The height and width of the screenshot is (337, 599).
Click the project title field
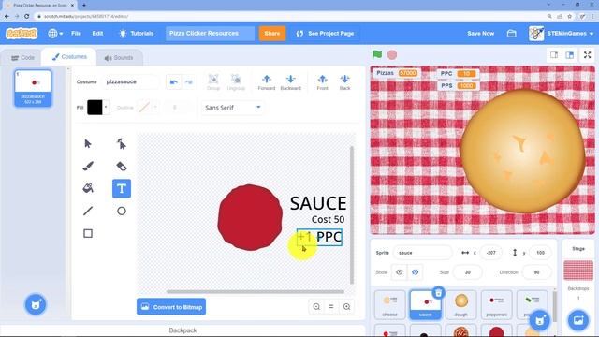pos(210,34)
